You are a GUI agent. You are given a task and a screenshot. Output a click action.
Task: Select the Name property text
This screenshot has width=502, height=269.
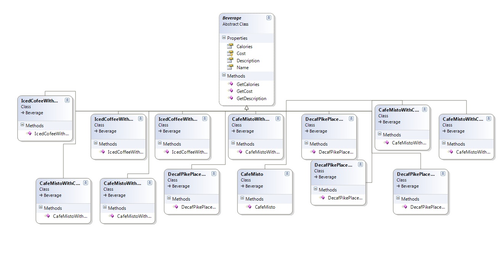click(x=242, y=68)
